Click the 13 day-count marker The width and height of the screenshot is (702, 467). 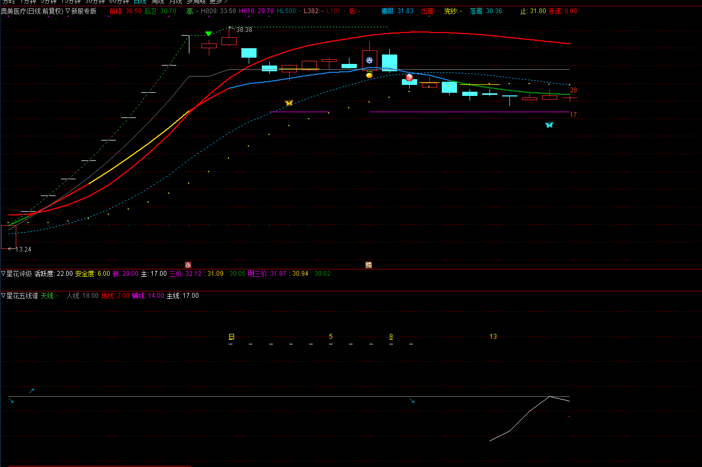pyautogui.click(x=493, y=336)
